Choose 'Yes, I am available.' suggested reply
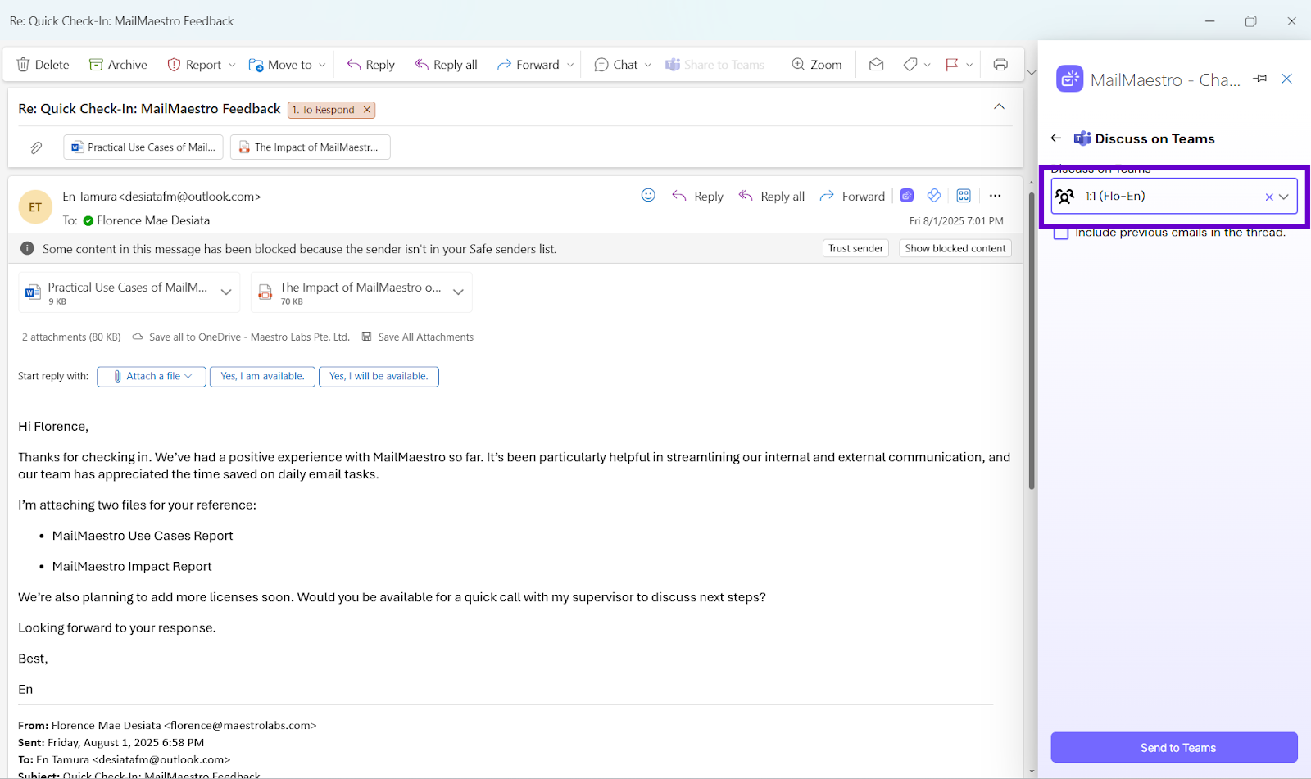The height and width of the screenshot is (779, 1311). (x=262, y=377)
